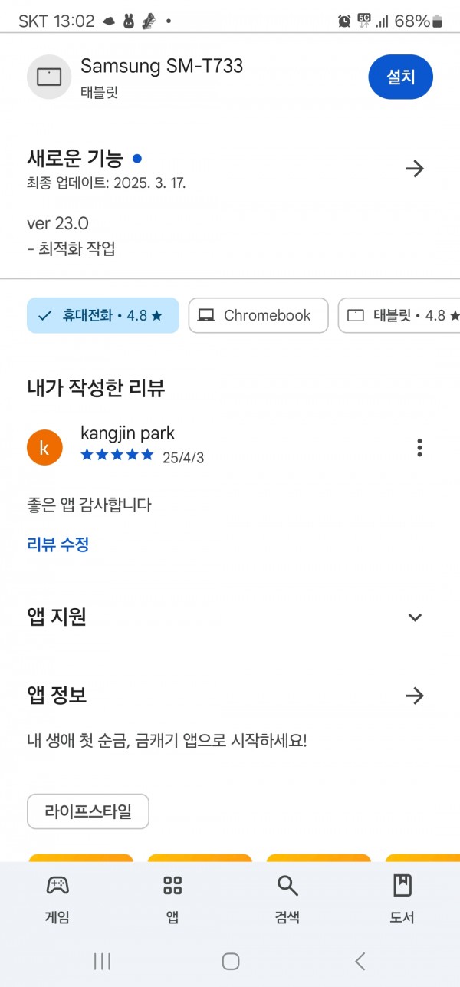Tap the 게임 gamepad icon
Viewport: 460px width, 987px height.
coord(58,886)
